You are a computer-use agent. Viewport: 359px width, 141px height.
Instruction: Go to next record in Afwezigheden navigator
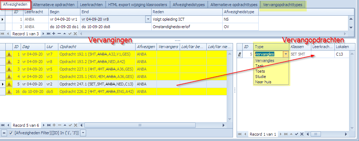(x=43, y=34)
